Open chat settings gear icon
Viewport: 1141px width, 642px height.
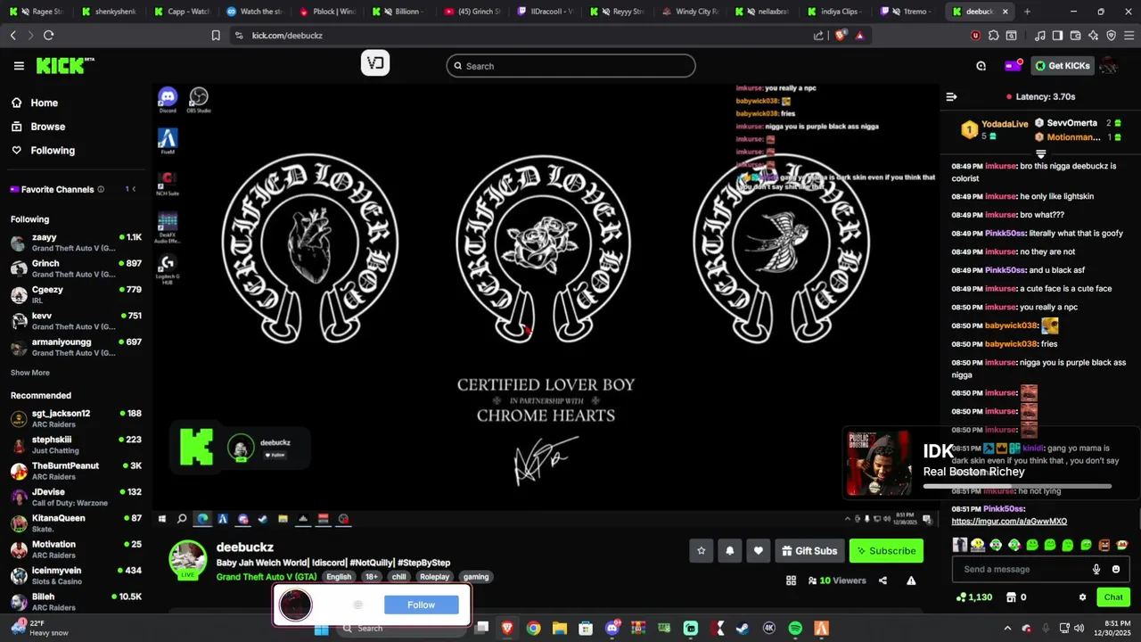coord(1082,597)
